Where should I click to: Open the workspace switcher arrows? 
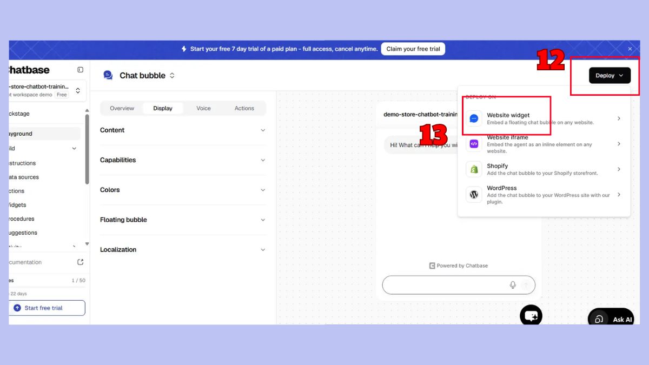click(78, 90)
